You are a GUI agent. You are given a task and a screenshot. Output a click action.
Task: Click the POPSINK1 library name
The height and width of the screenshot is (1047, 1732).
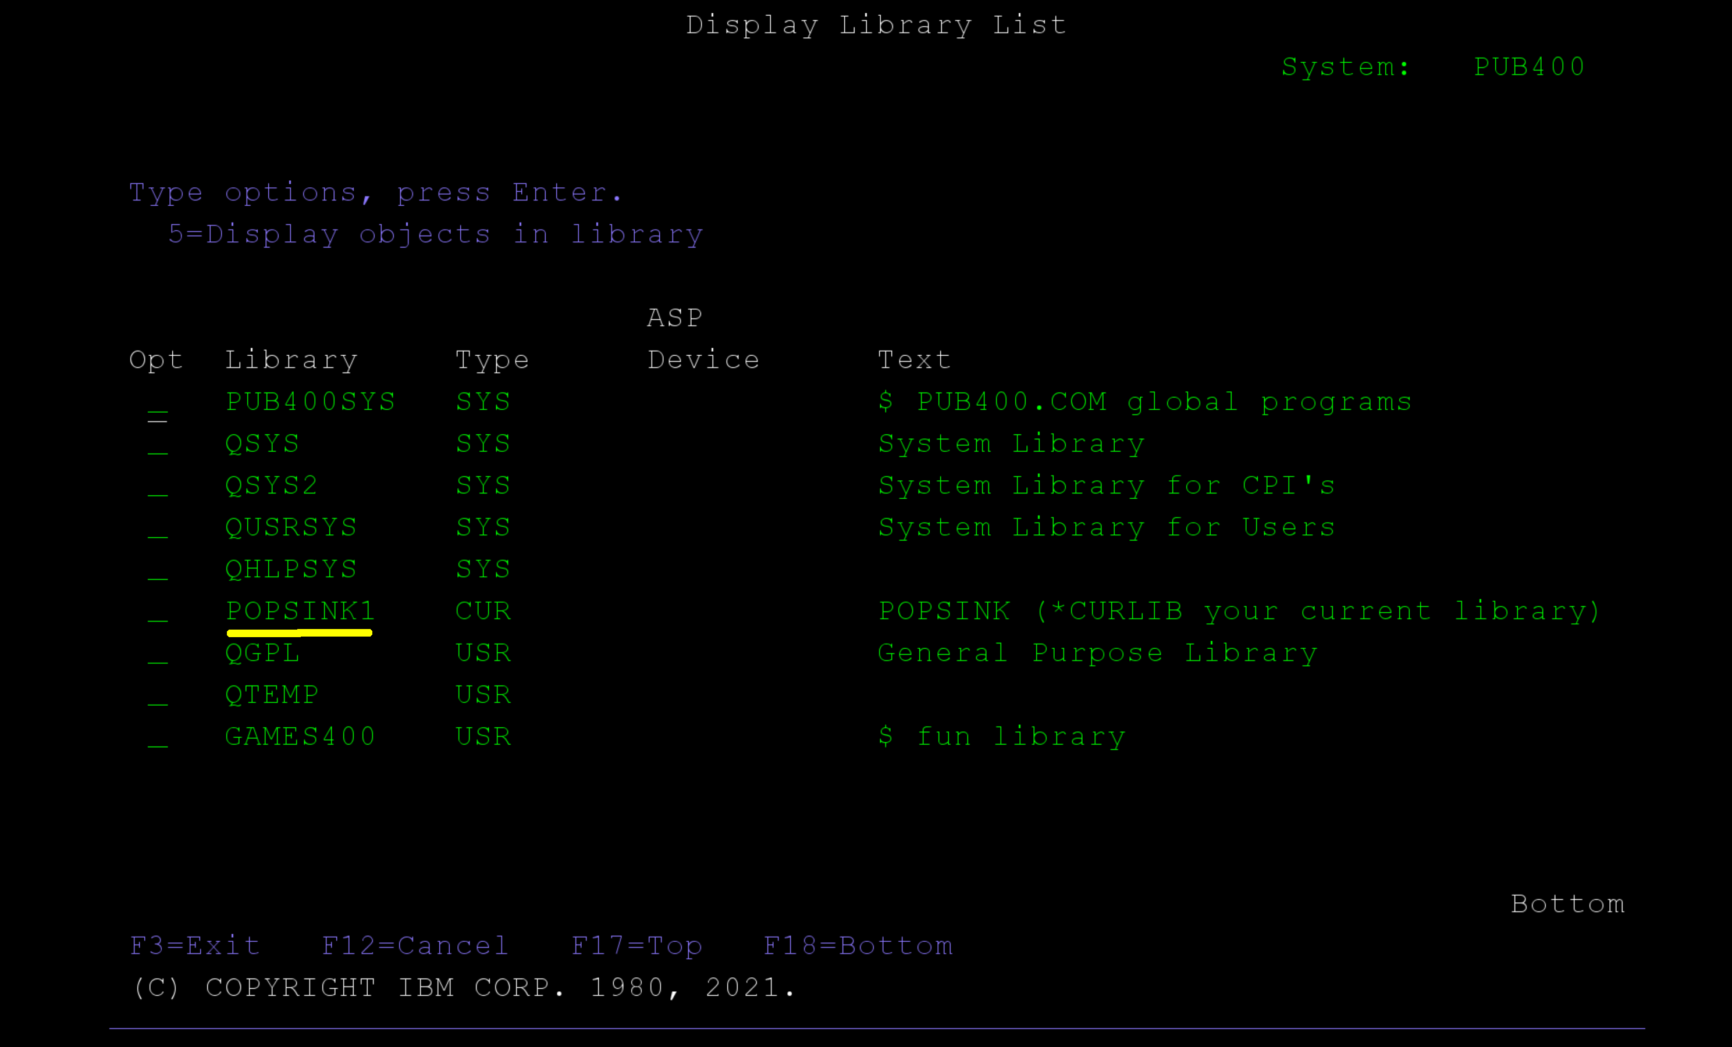pyautogui.click(x=300, y=611)
